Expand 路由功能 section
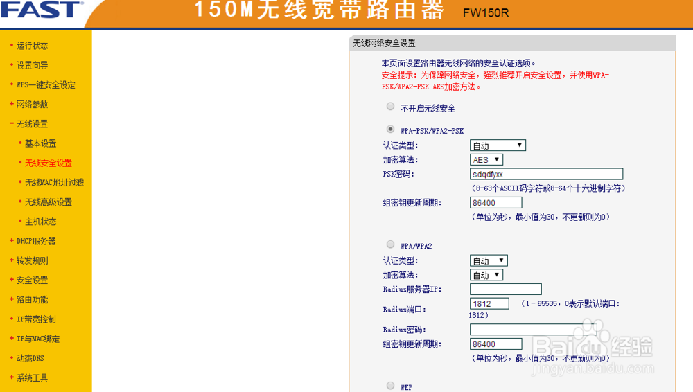 [x=32, y=299]
